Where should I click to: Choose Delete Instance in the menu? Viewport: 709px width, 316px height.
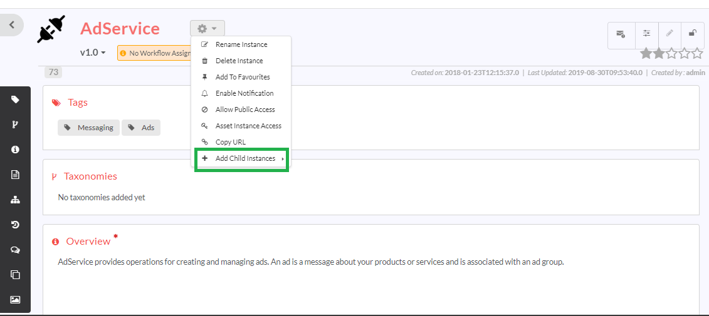[239, 61]
